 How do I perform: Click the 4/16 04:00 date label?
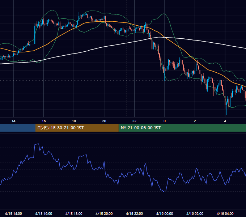pos(225,213)
